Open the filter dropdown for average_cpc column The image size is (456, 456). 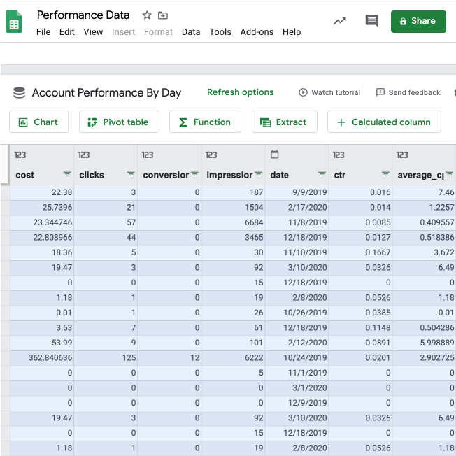point(449,174)
